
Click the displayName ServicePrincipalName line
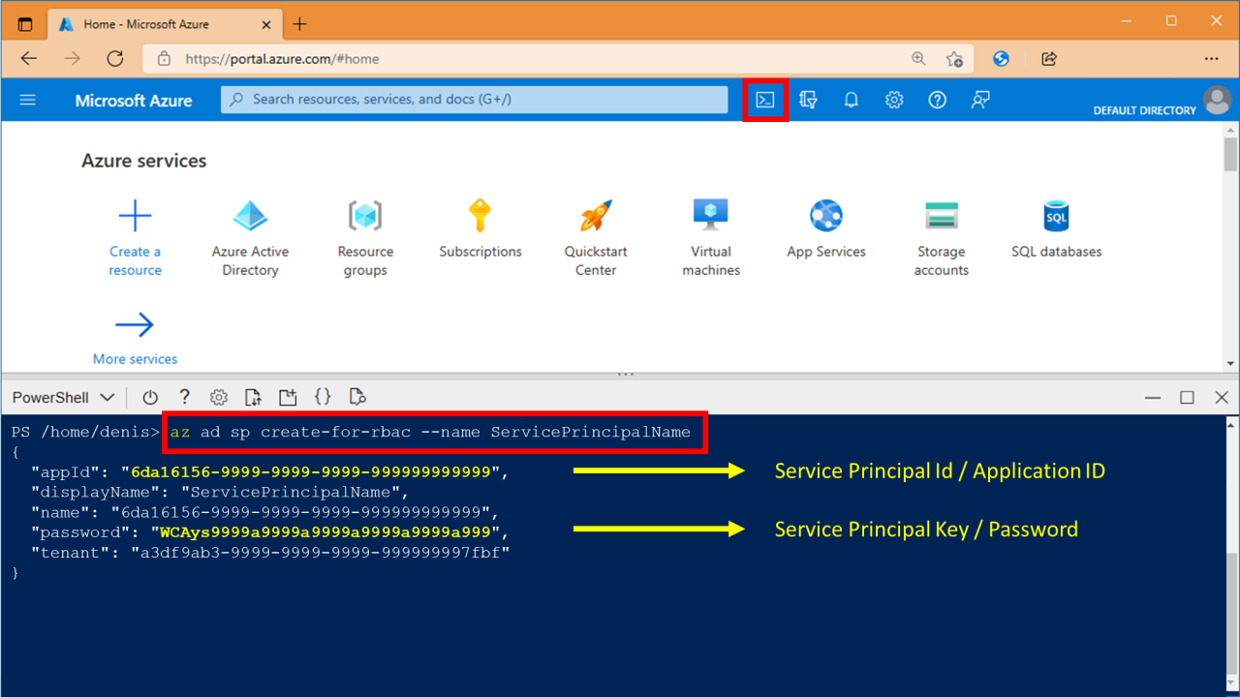coord(220,492)
